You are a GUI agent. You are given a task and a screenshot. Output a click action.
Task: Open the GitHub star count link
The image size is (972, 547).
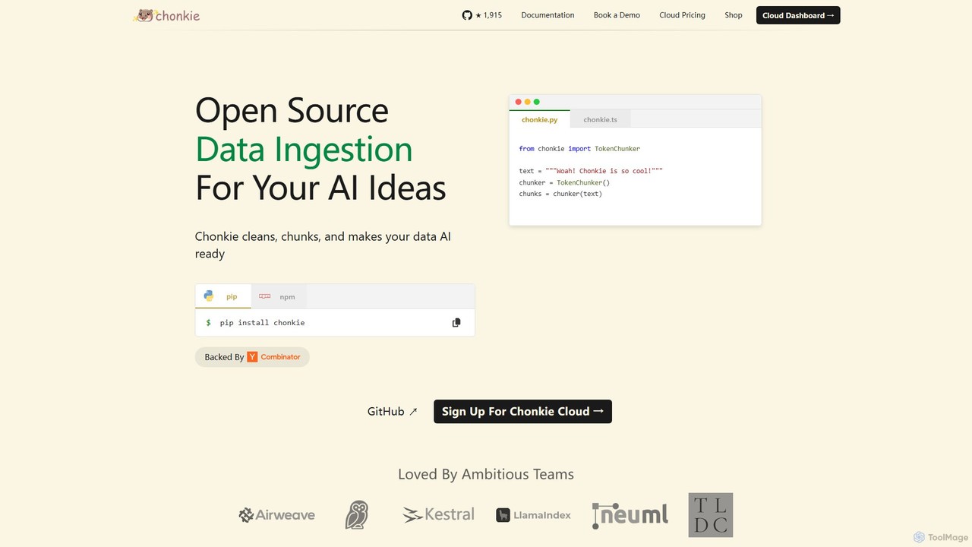click(x=482, y=15)
